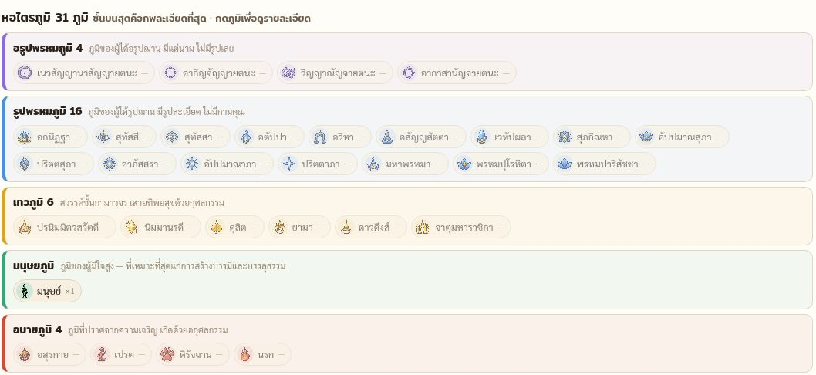Image resolution: width=816 pixels, height=375 pixels.
Task: Click the อัปปมาณาภา sparkle icon
Action: click(192, 164)
